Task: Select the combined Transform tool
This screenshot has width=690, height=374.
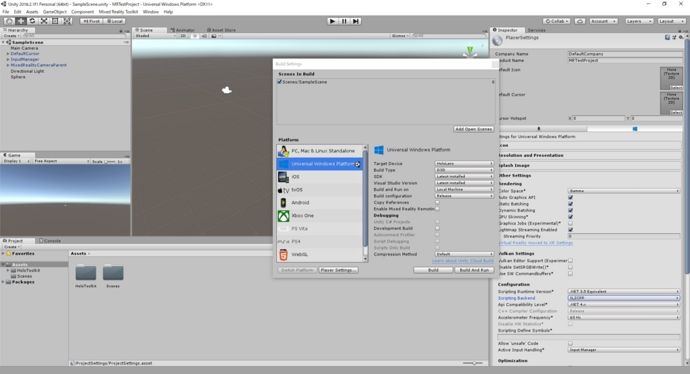Action: 67,21
